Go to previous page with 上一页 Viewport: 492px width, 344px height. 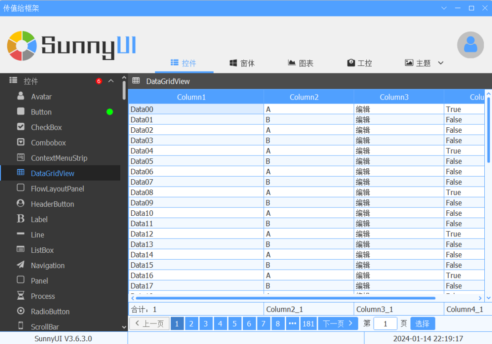tap(149, 323)
